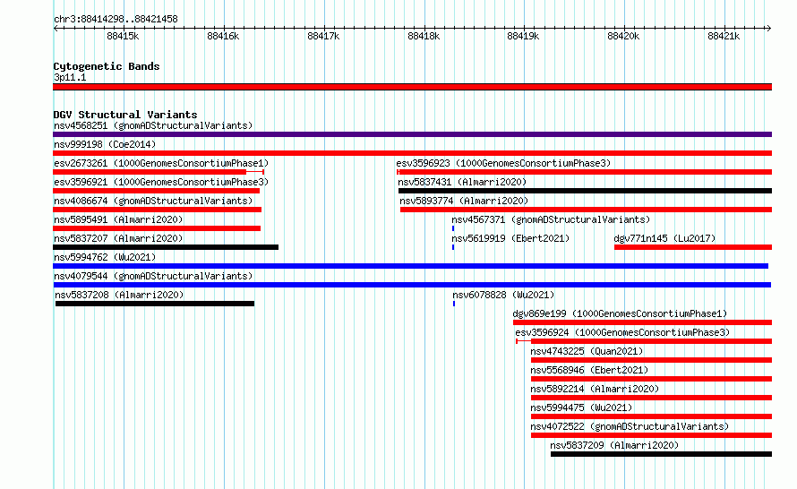
Task: Open the nsv999198 (Coe2014) label
Action: tap(105, 144)
